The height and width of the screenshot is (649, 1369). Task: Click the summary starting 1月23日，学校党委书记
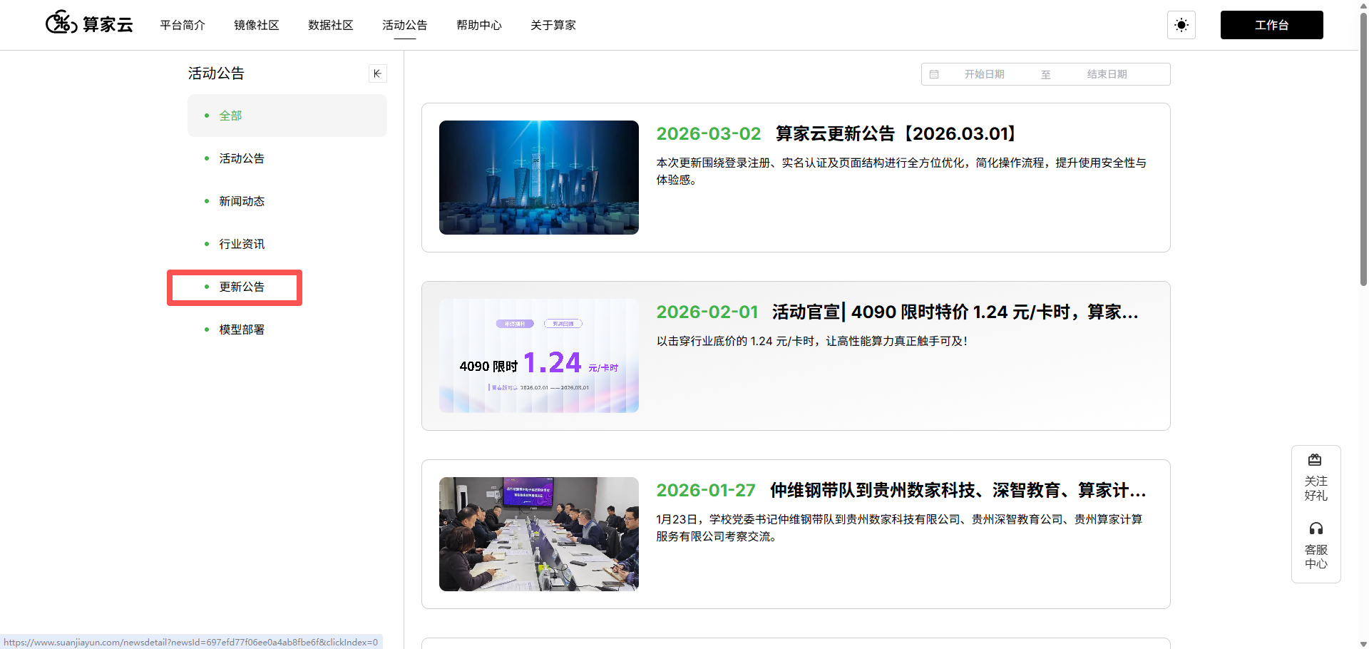click(900, 528)
